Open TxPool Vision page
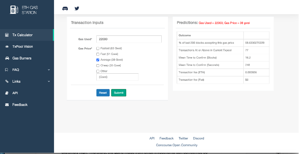The width and height of the screenshot is (299, 154). [x=27, y=46]
